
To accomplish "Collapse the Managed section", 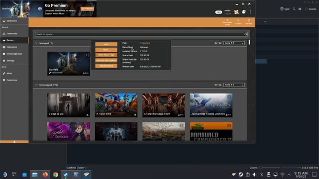I will click(x=36, y=43).
